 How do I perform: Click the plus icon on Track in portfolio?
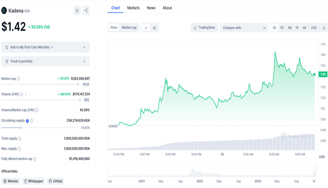(x=84, y=61)
